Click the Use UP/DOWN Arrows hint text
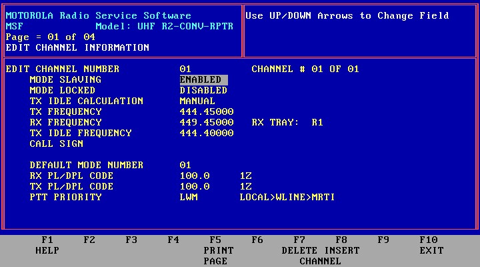The width and height of the screenshot is (480, 267). click(x=347, y=15)
